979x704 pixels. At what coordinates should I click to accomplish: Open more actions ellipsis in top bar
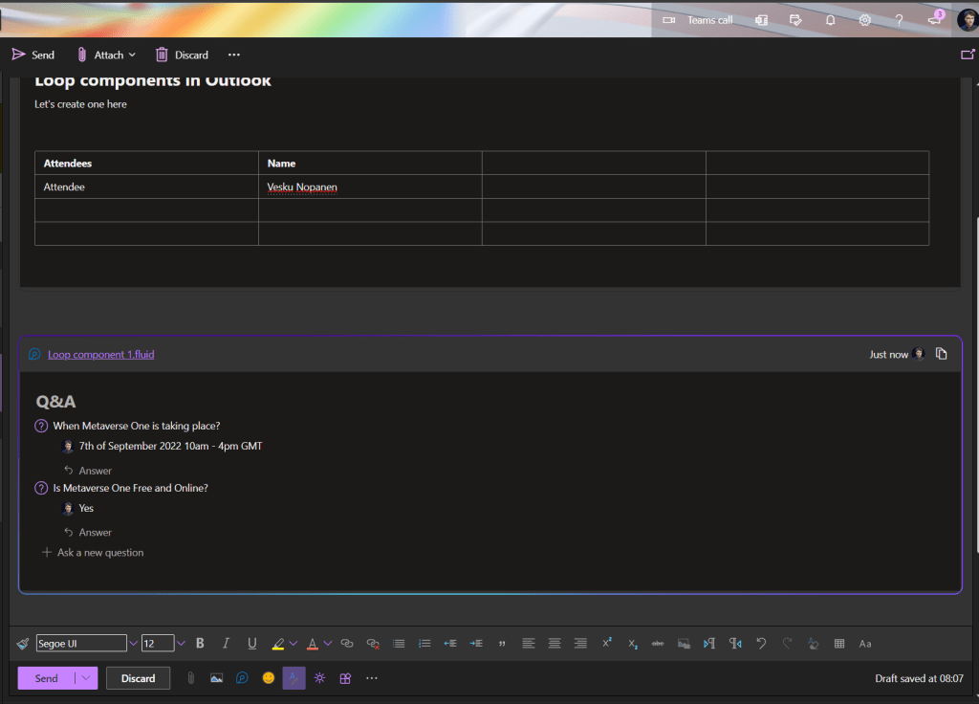pos(234,55)
